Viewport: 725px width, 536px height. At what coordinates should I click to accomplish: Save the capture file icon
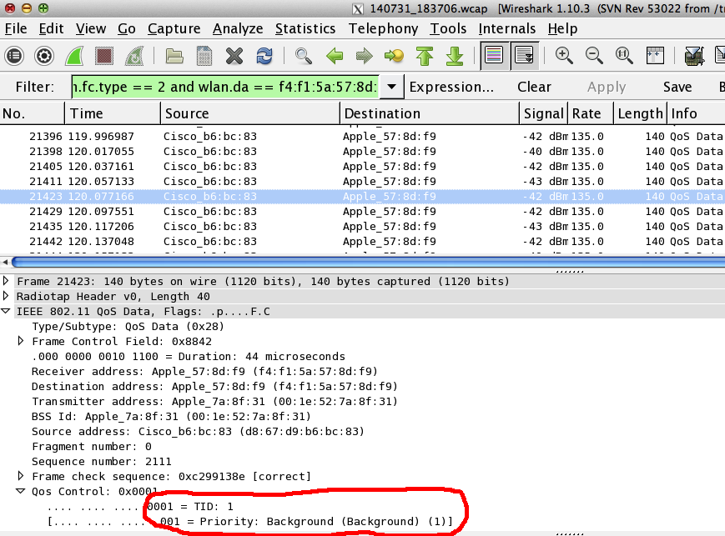pyautogui.click(x=204, y=56)
